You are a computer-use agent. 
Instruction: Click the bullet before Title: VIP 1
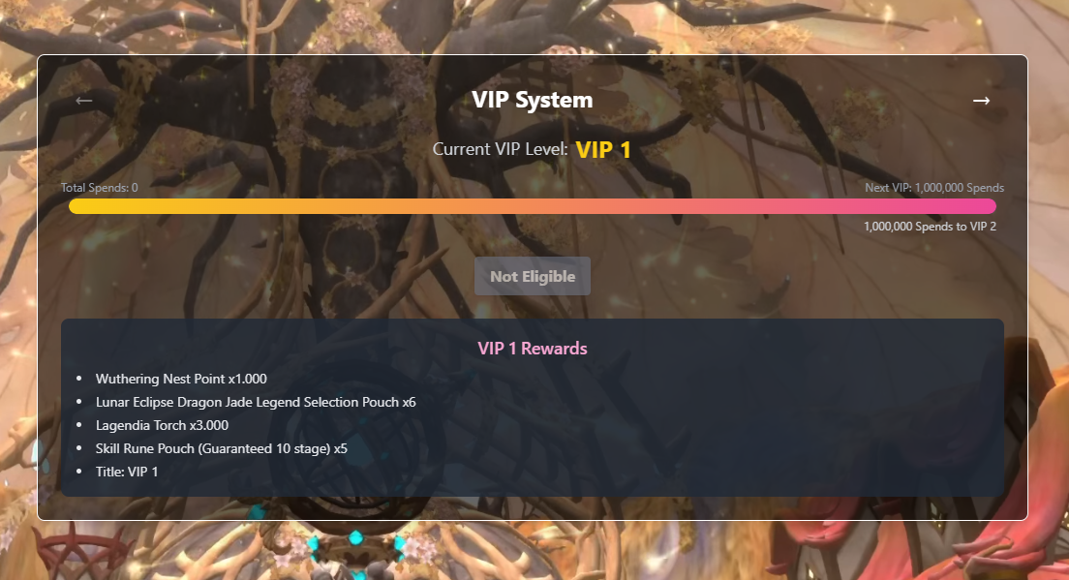pos(79,471)
